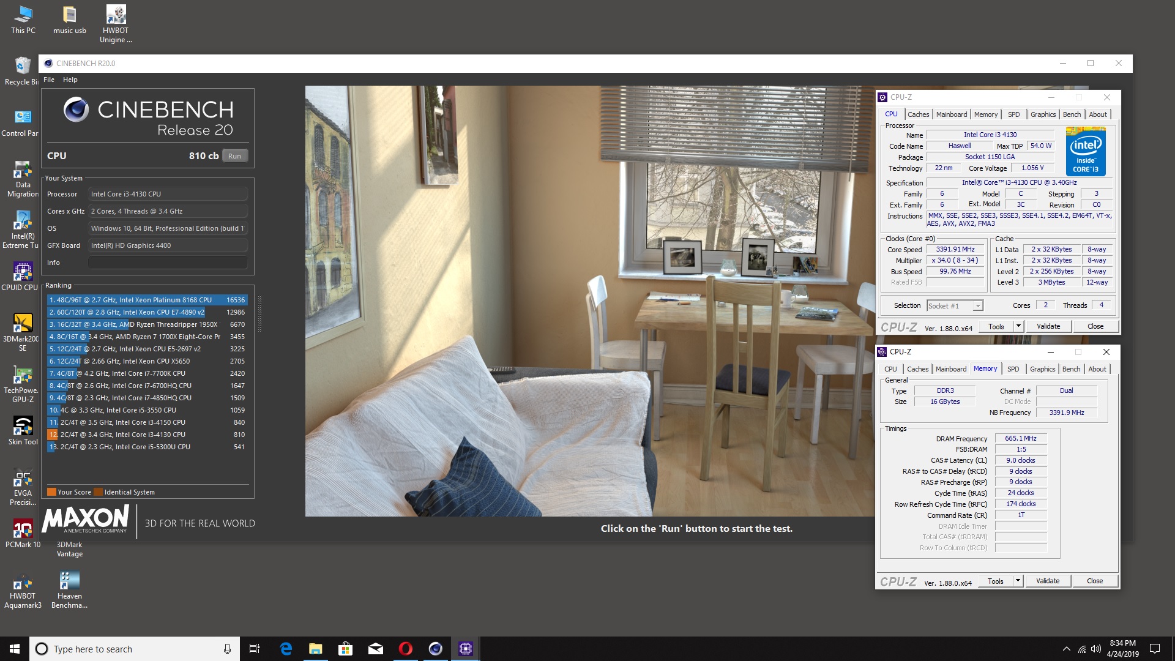Expand Socket #1 selection dropdown
The image size is (1175, 661).
click(x=978, y=306)
